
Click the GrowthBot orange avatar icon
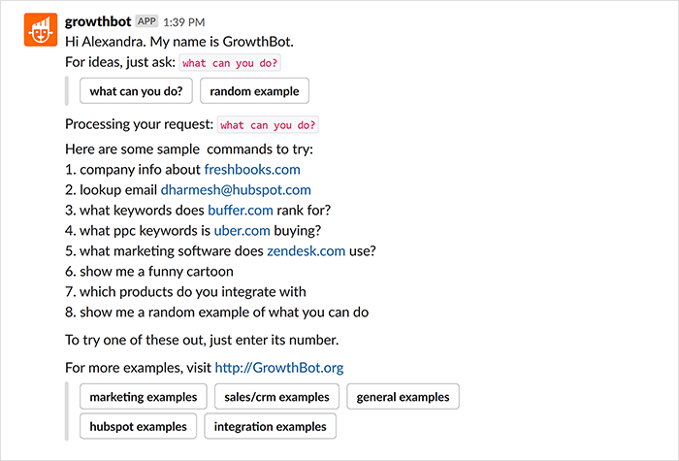pos(41,29)
